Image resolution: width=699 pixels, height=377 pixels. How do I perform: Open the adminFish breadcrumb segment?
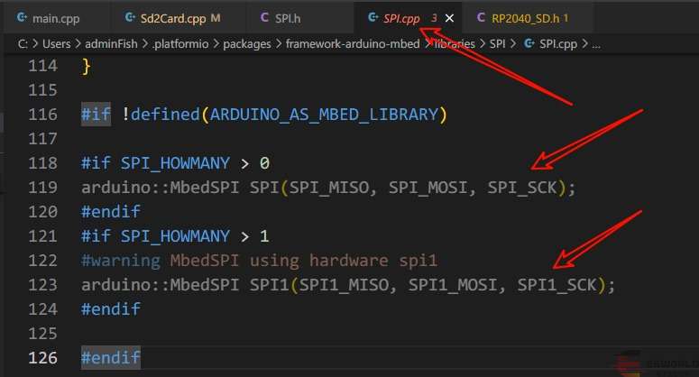pyautogui.click(x=112, y=42)
